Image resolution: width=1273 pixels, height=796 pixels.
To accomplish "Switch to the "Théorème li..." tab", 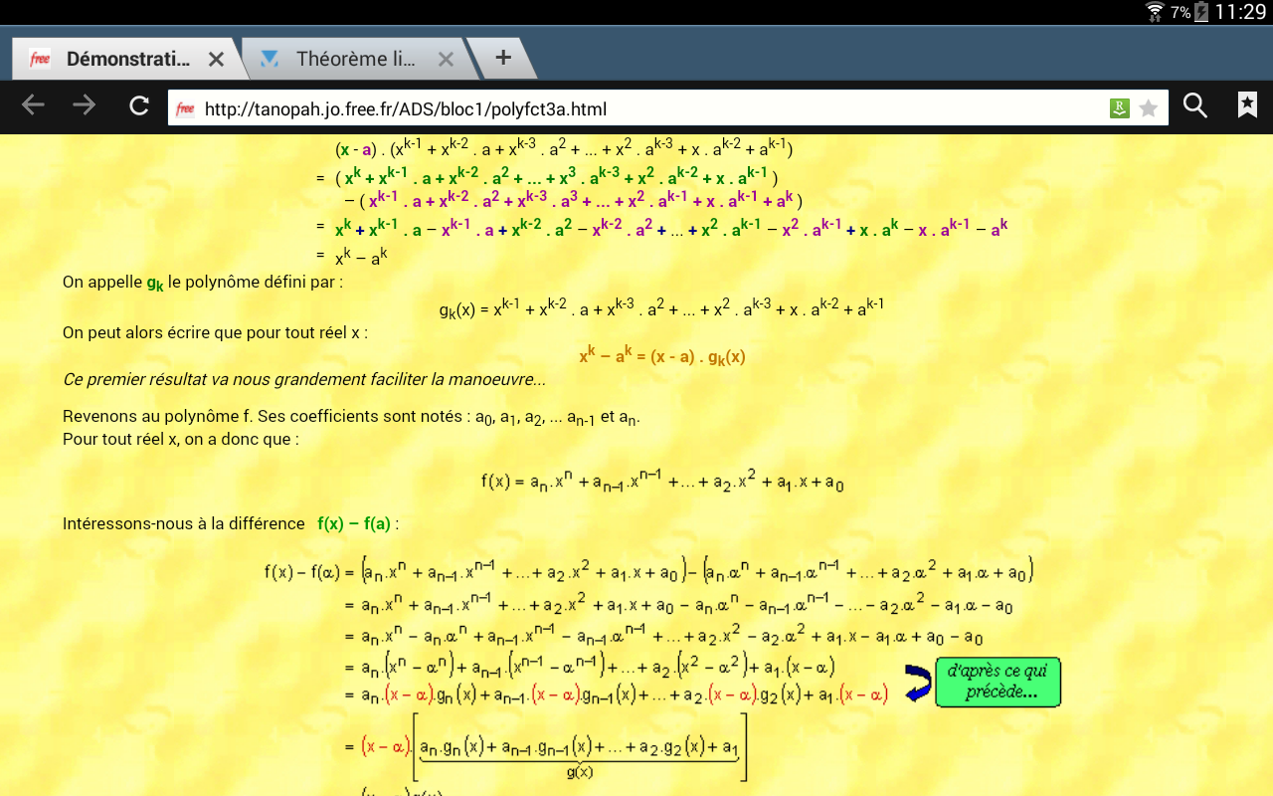I will (355, 60).
